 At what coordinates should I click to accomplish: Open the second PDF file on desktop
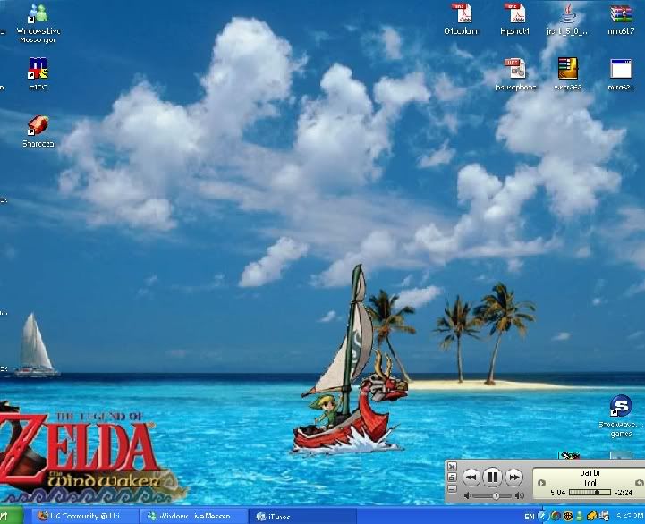pos(514,19)
